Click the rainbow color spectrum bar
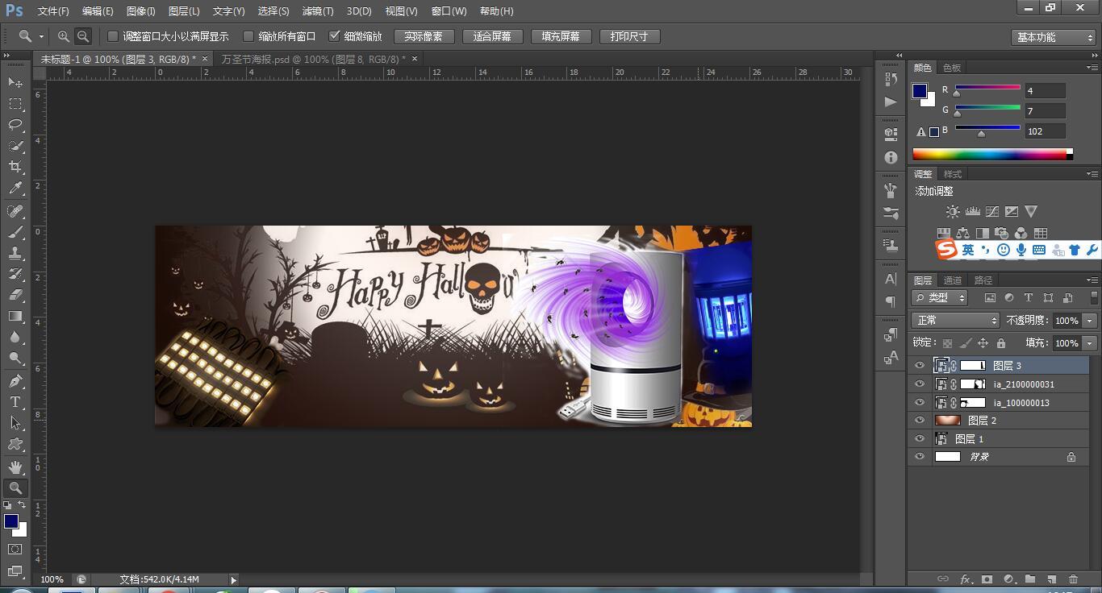This screenshot has width=1102, height=593. 990,154
